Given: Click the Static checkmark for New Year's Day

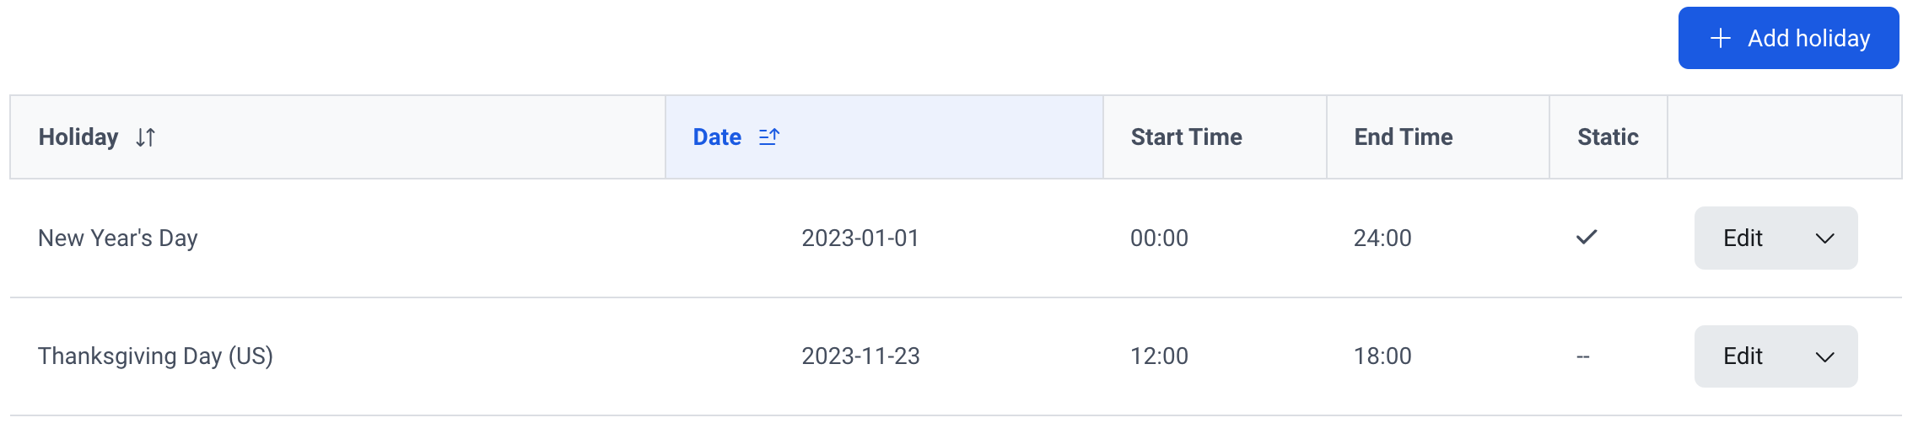Looking at the screenshot, I should point(1587,238).
